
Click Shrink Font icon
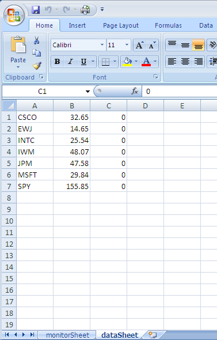(153, 45)
